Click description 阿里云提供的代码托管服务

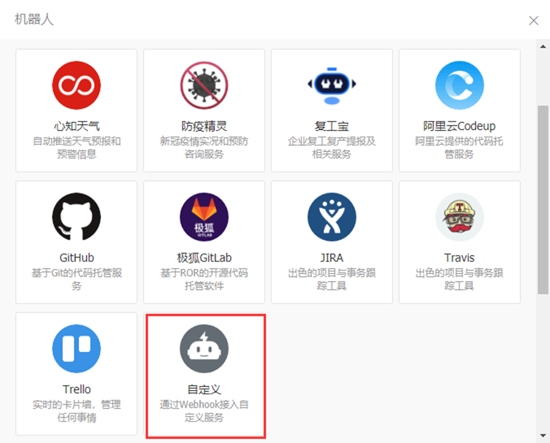459,147
